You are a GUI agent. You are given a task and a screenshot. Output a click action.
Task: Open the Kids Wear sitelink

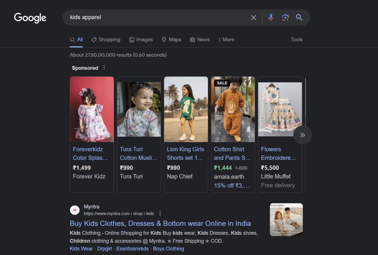[x=81, y=249]
